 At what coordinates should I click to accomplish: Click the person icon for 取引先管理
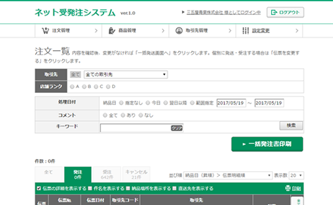coord(179,30)
